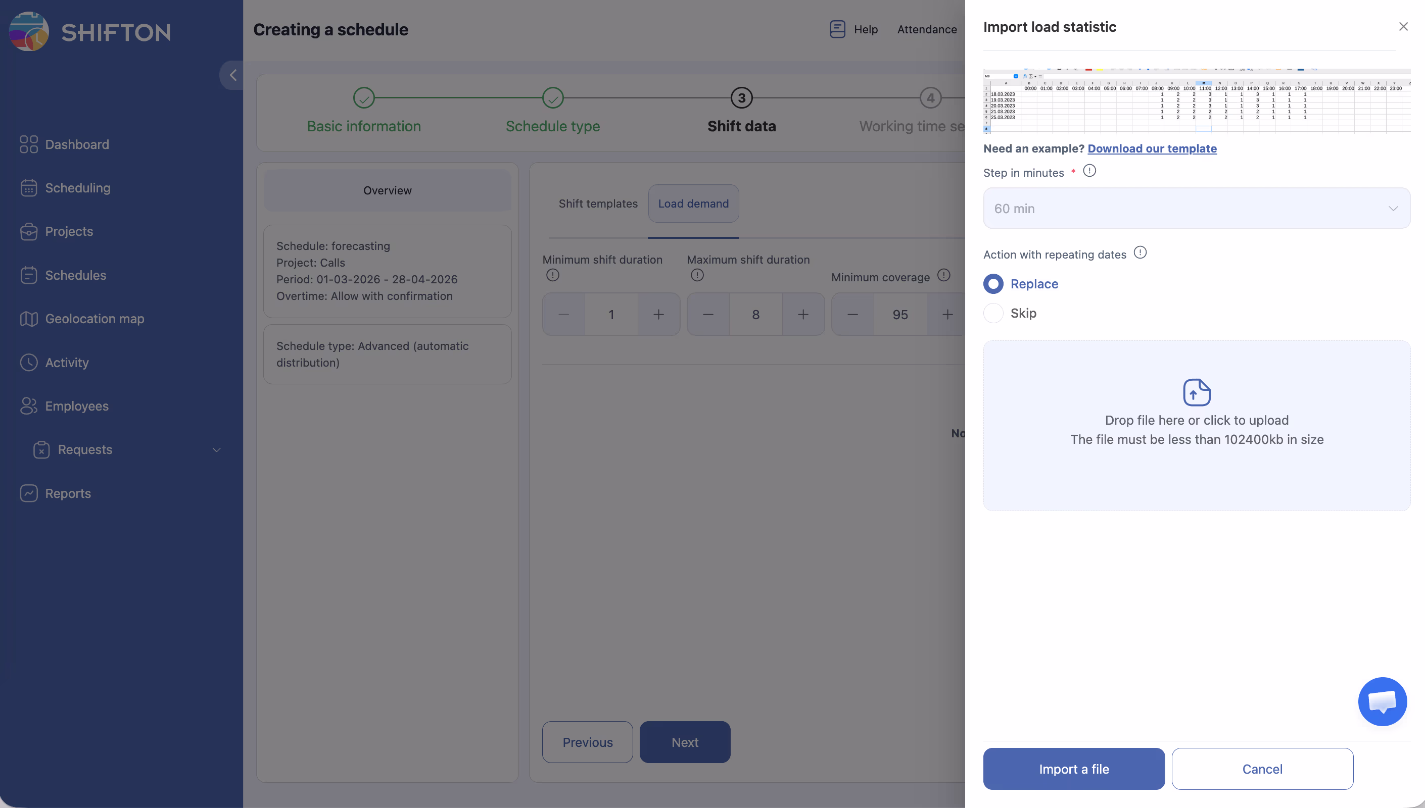The image size is (1425, 808).
Task: Collapse the sidebar with arrow toggle
Action: (x=232, y=75)
